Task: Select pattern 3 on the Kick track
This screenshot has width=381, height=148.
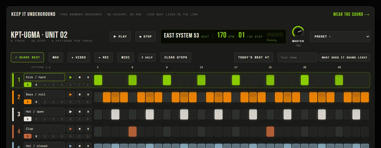Action: click(x=45, y=85)
